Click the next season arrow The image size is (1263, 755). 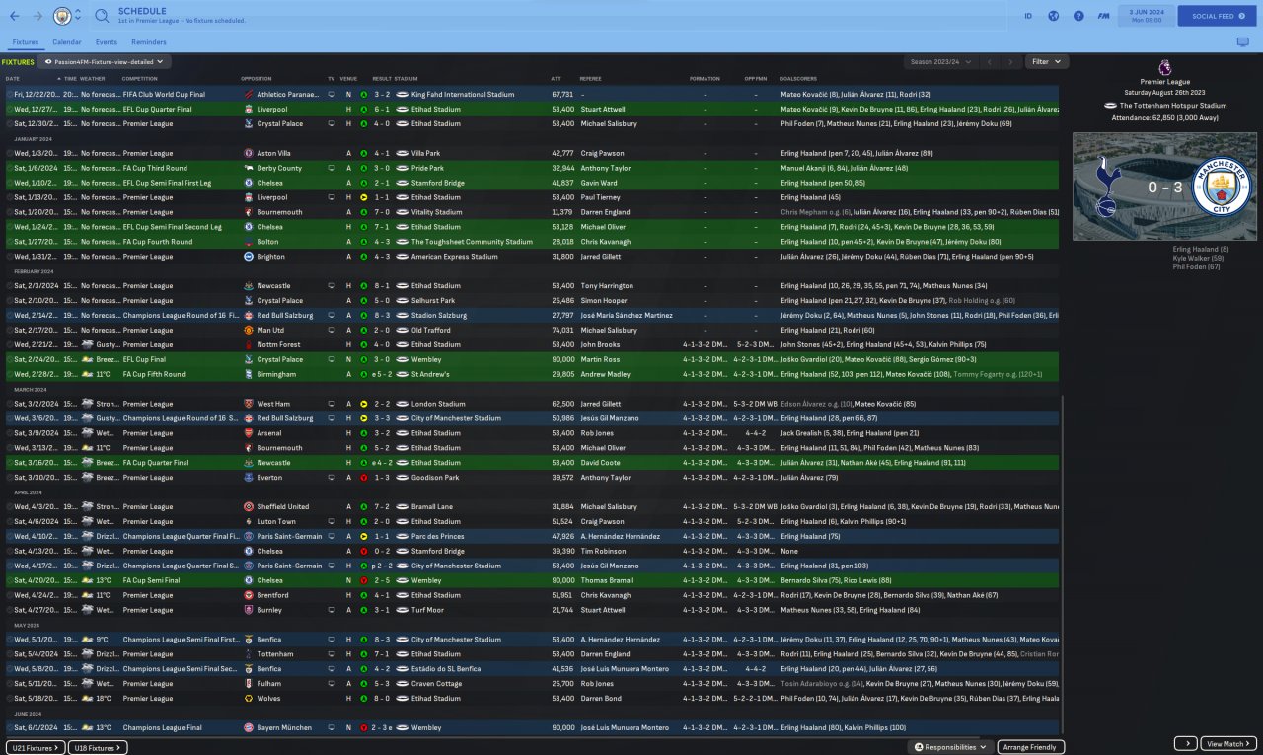coord(1010,61)
